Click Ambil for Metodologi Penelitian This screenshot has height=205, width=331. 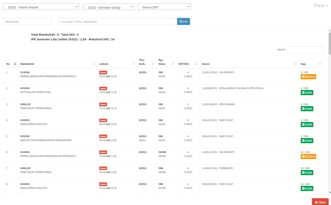point(307,93)
